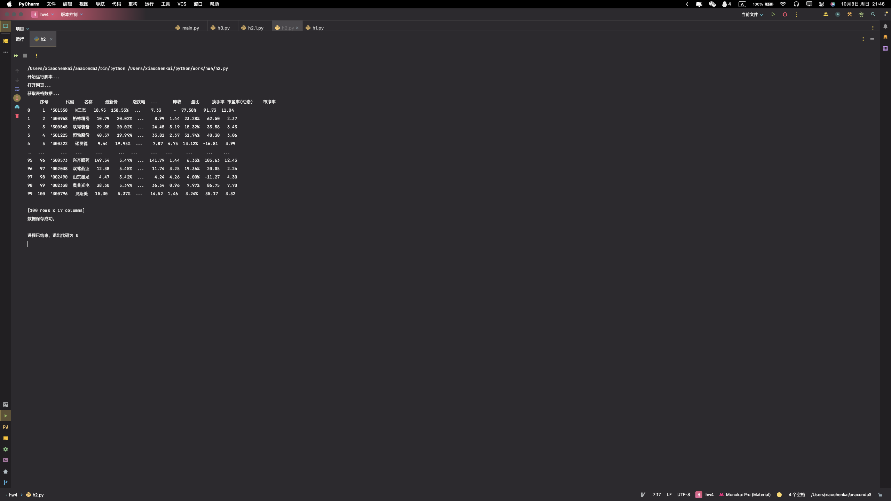
Task: Toggle the Run tool window button
Action: (6, 416)
